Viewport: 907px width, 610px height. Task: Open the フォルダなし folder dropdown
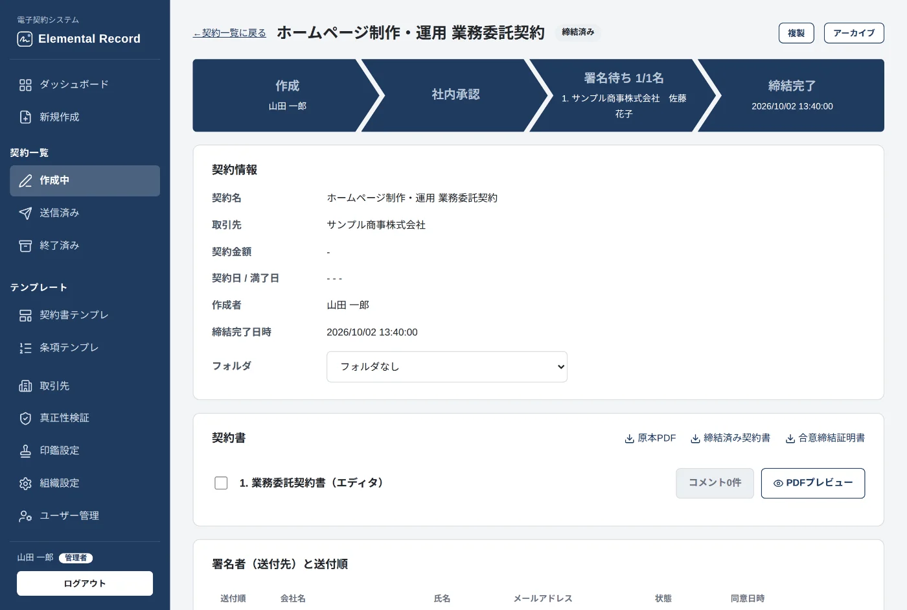[447, 367]
